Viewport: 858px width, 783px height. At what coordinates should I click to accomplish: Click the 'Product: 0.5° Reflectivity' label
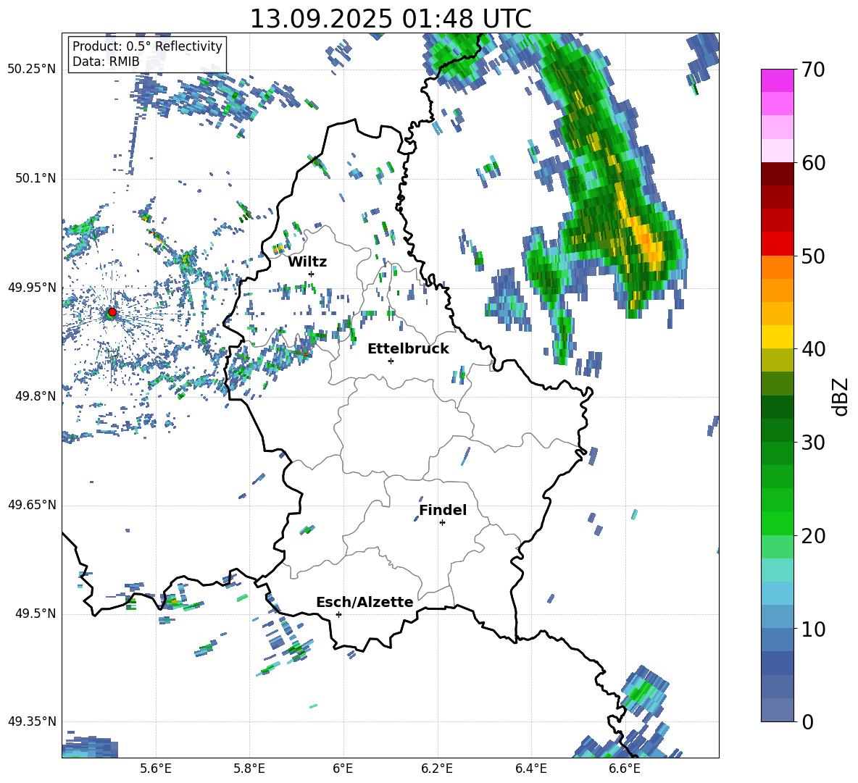tap(147, 46)
